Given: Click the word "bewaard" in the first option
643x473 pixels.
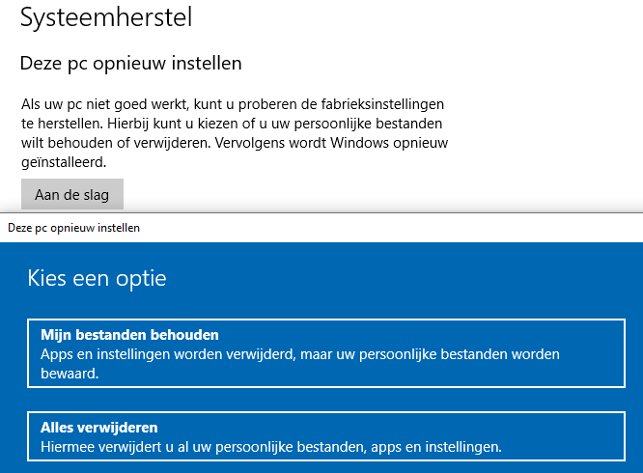Looking at the screenshot, I should (68, 374).
